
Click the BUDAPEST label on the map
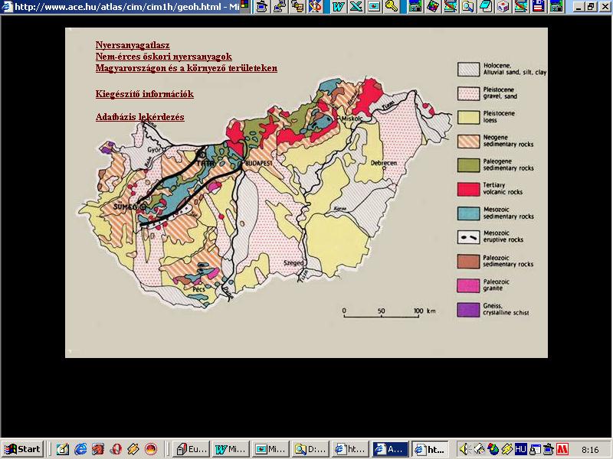coord(259,163)
